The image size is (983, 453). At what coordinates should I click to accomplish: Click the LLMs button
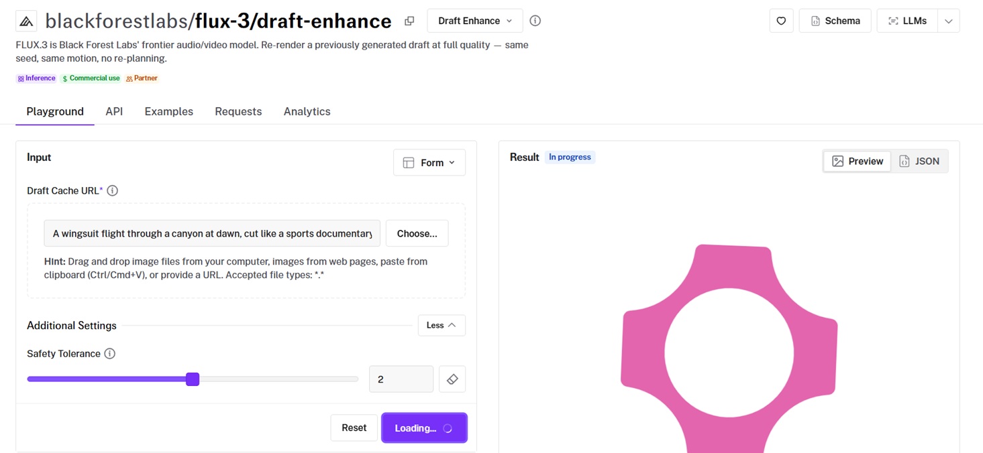(x=907, y=21)
